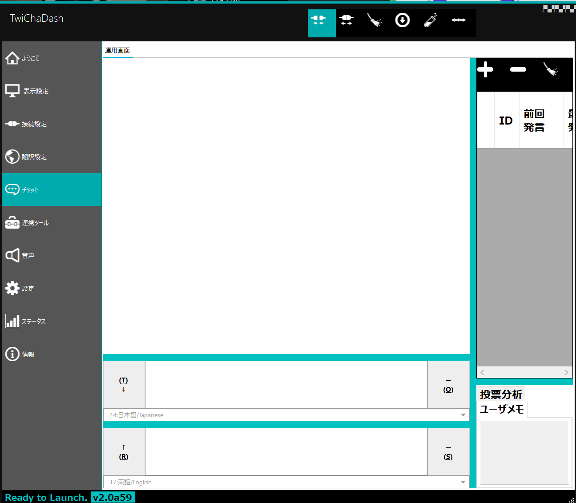Click the user memo text area
The image size is (576, 503).
pyautogui.click(x=525, y=452)
